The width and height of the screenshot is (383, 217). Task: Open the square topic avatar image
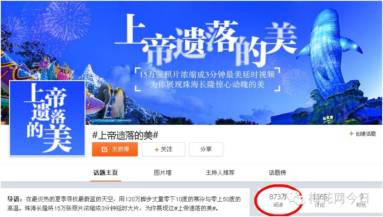47,118
